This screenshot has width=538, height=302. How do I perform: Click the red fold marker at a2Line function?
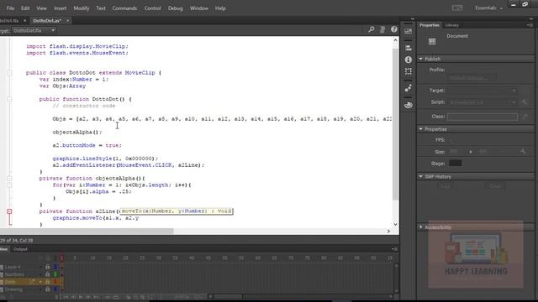click(9, 211)
